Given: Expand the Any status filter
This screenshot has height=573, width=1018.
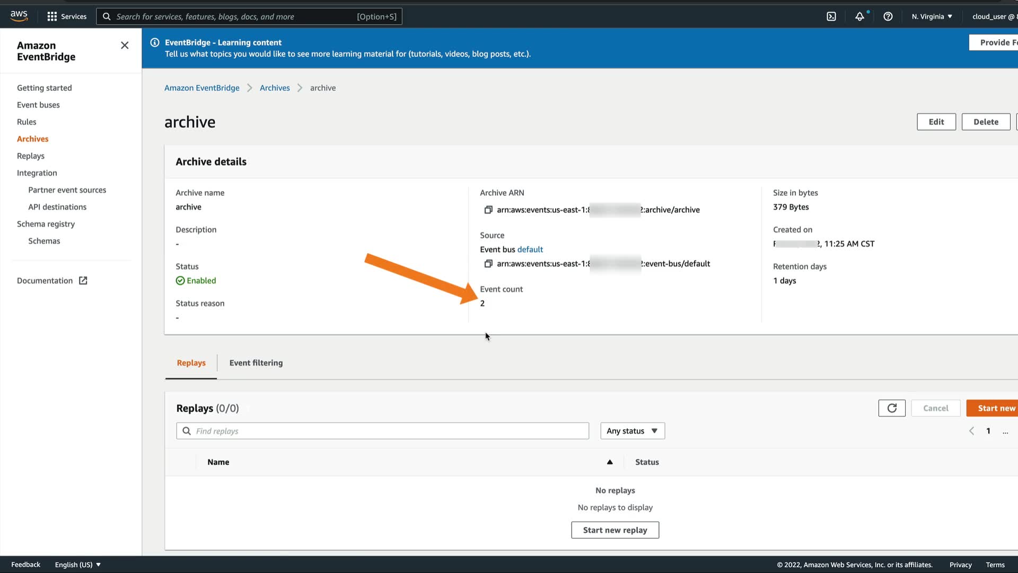Looking at the screenshot, I should click(632, 431).
